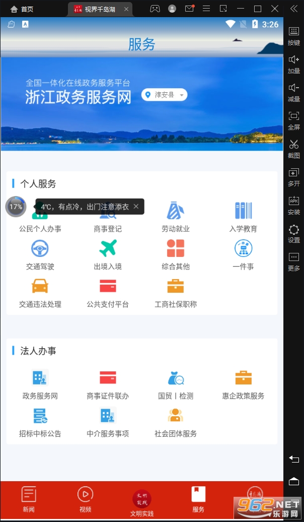Click 个人服务 section heading
Image resolution: width=304 pixels, height=522 pixels.
pos(38,184)
